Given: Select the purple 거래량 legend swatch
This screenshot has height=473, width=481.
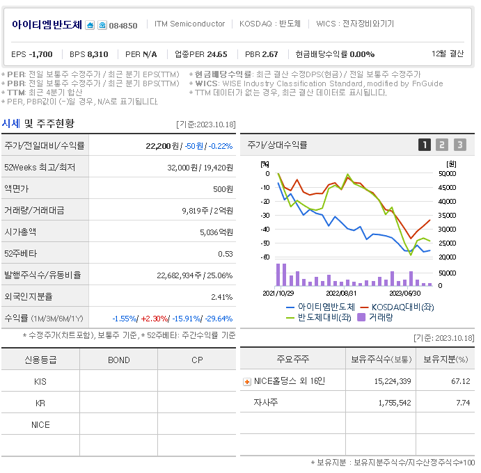Looking at the screenshot, I should [x=361, y=317].
